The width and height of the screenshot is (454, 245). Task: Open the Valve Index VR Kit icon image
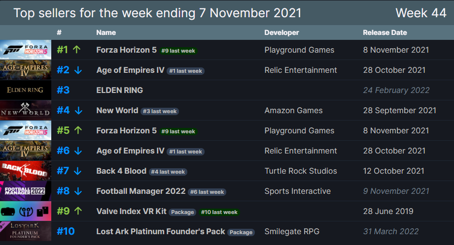[x=26, y=211]
